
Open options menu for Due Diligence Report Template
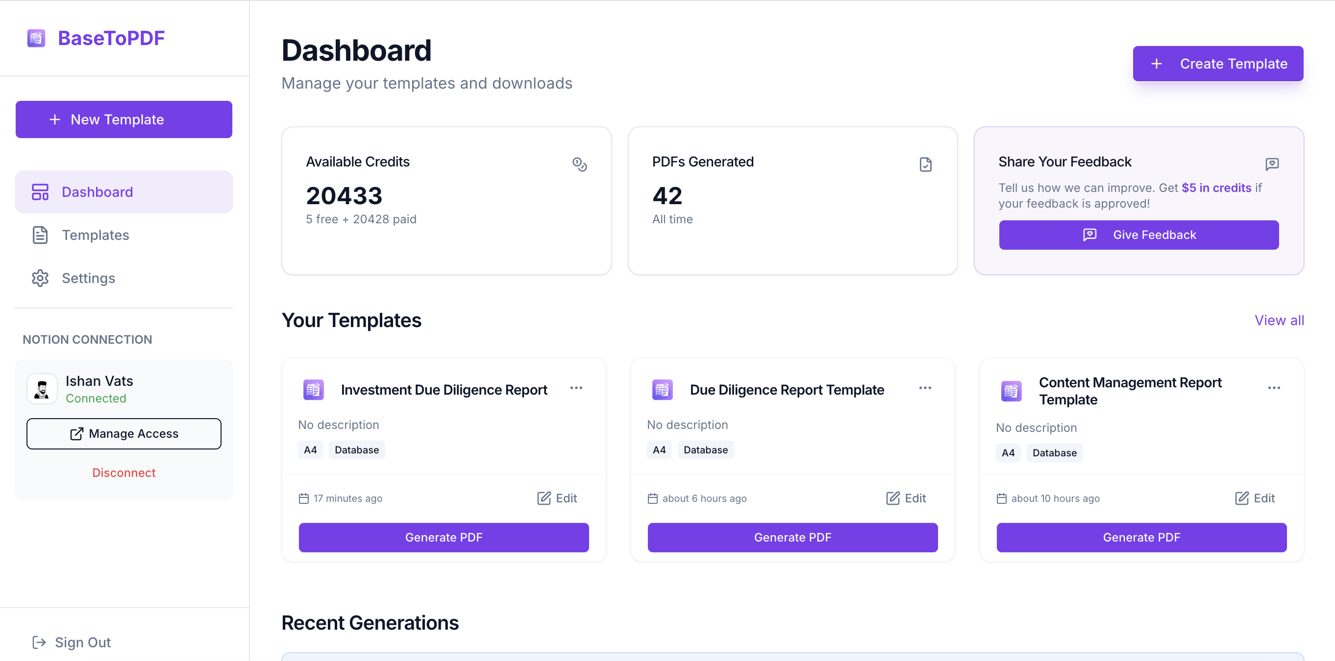[x=925, y=388]
